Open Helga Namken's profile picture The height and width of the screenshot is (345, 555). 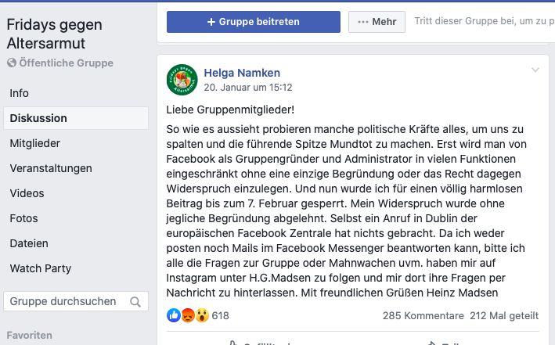[182, 80]
